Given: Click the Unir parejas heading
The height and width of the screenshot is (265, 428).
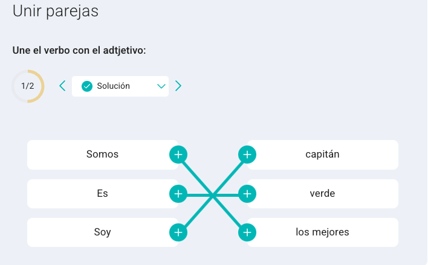Looking at the screenshot, I should pyautogui.click(x=56, y=11).
